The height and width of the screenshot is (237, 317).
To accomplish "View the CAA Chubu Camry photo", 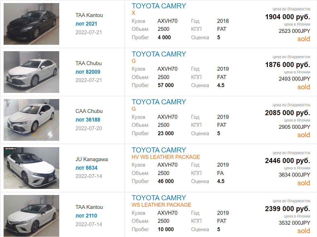I will click(31, 120).
